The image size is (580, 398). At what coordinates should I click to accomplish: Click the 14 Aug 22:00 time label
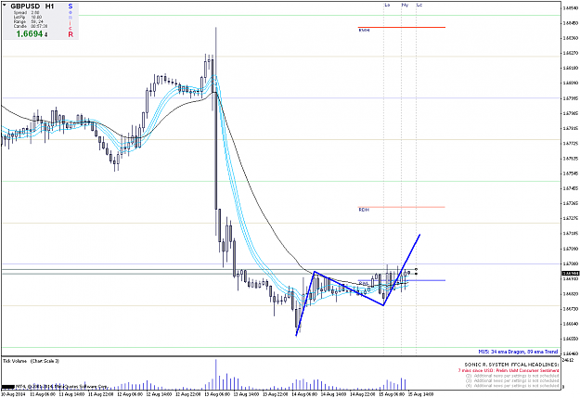point(363,394)
